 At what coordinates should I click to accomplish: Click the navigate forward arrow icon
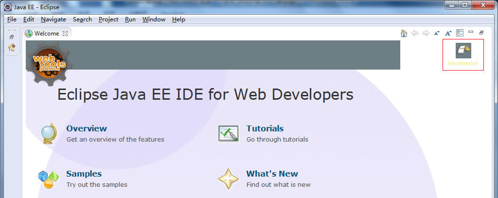point(426,33)
